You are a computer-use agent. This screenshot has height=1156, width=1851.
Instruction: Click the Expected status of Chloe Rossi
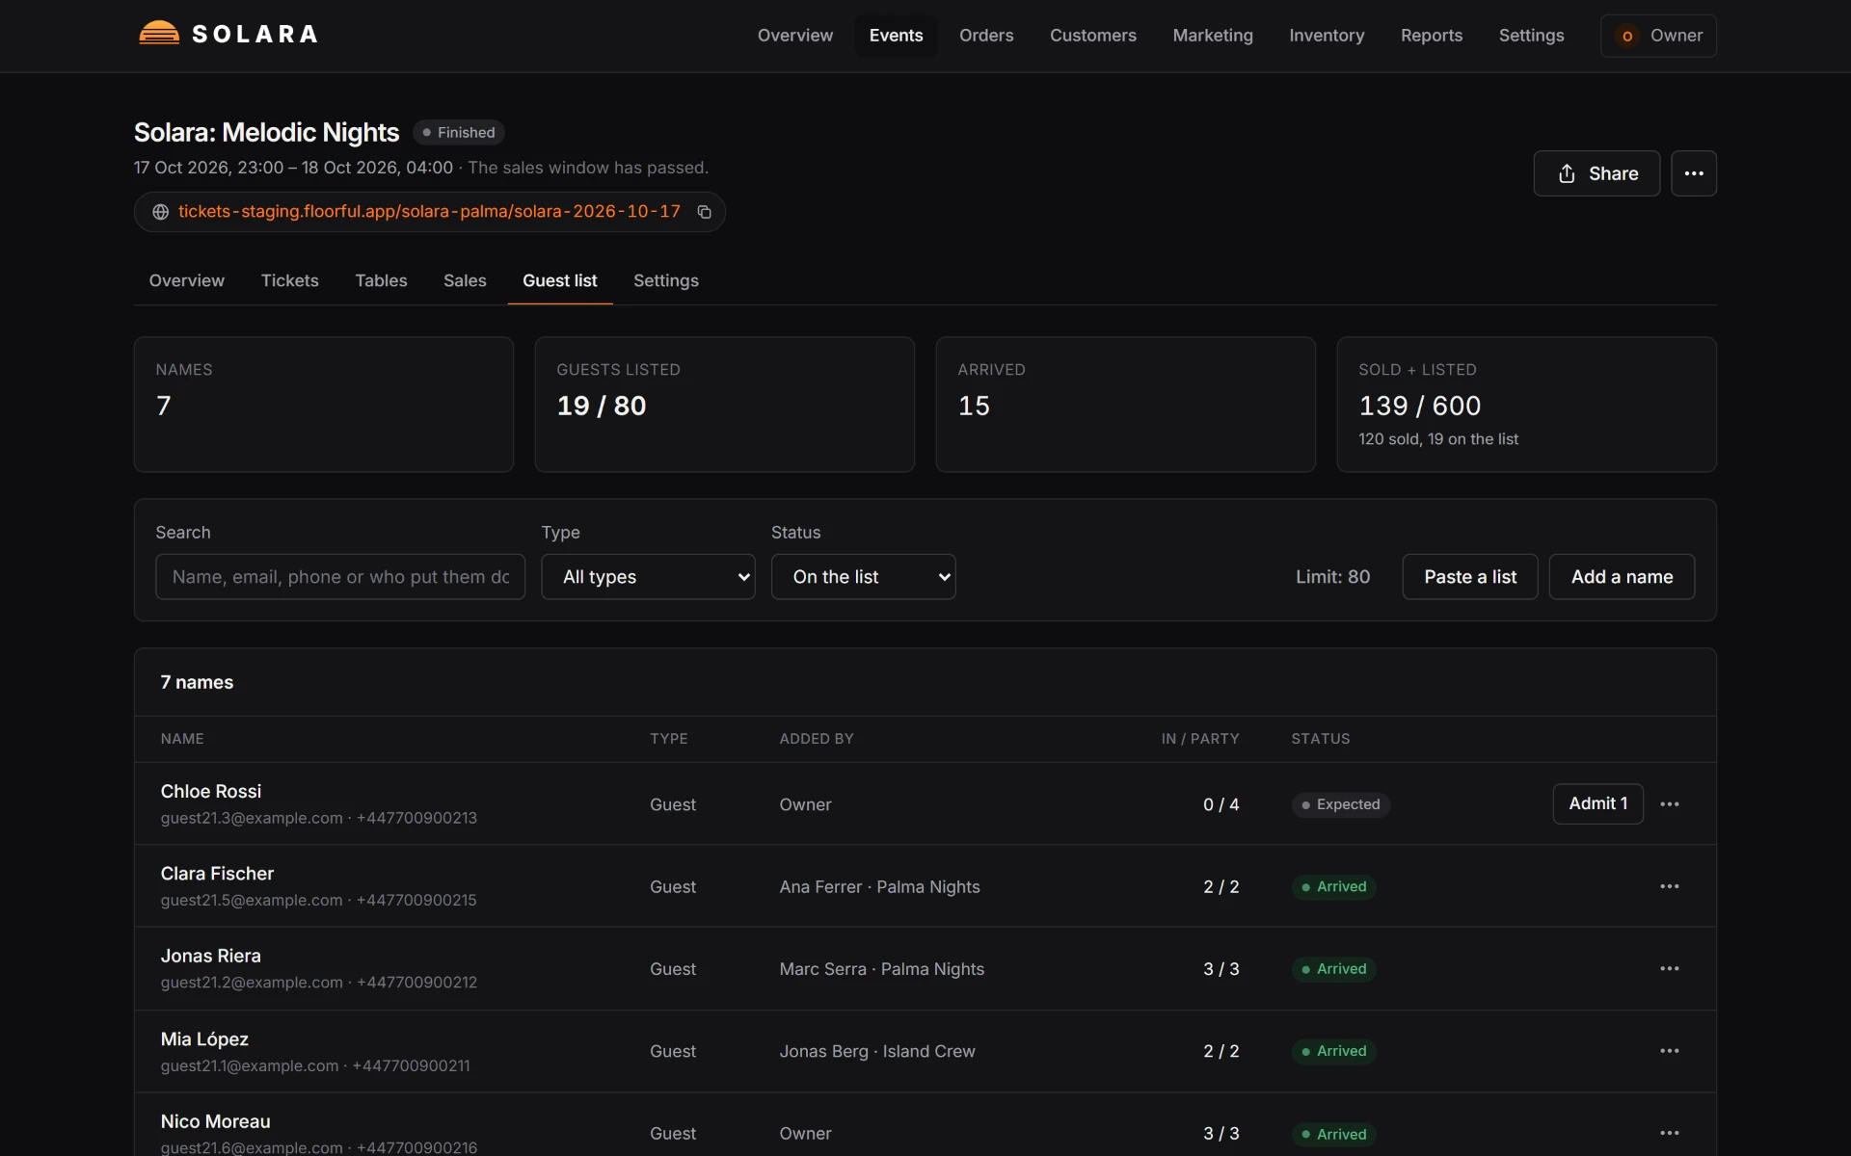point(1340,804)
